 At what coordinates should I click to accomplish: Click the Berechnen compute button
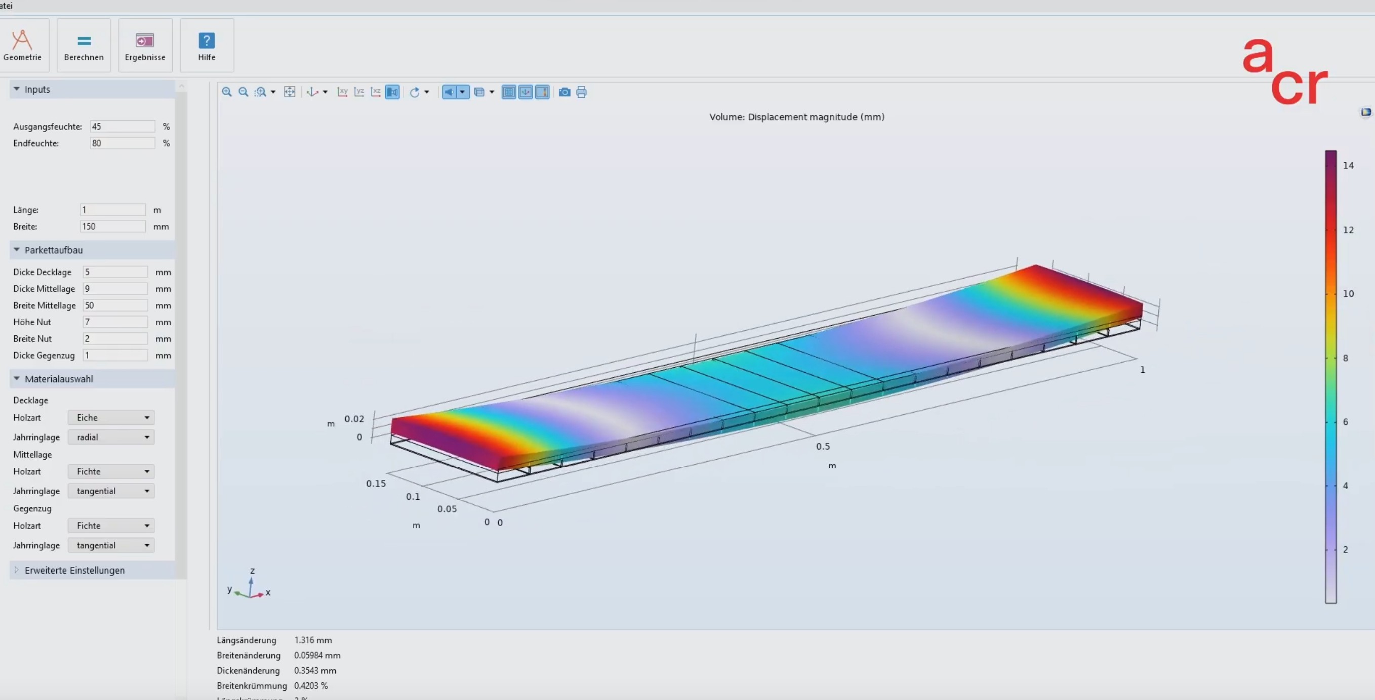(x=84, y=46)
